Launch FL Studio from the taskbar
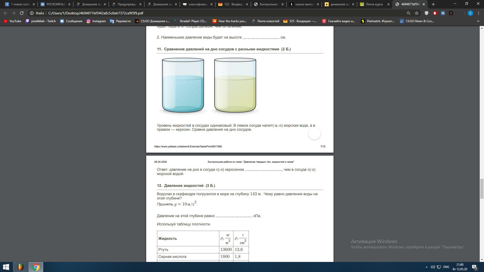Image resolution: width=484 pixels, height=272 pixels. point(20,267)
